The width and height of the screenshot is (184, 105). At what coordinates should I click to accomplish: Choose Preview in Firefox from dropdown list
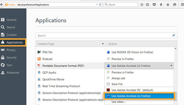pos(139,72)
